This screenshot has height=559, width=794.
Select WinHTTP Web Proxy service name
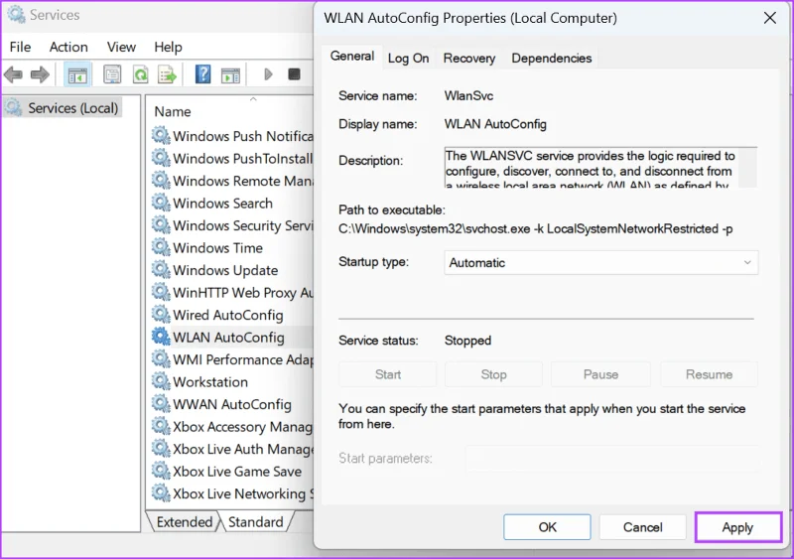point(243,293)
